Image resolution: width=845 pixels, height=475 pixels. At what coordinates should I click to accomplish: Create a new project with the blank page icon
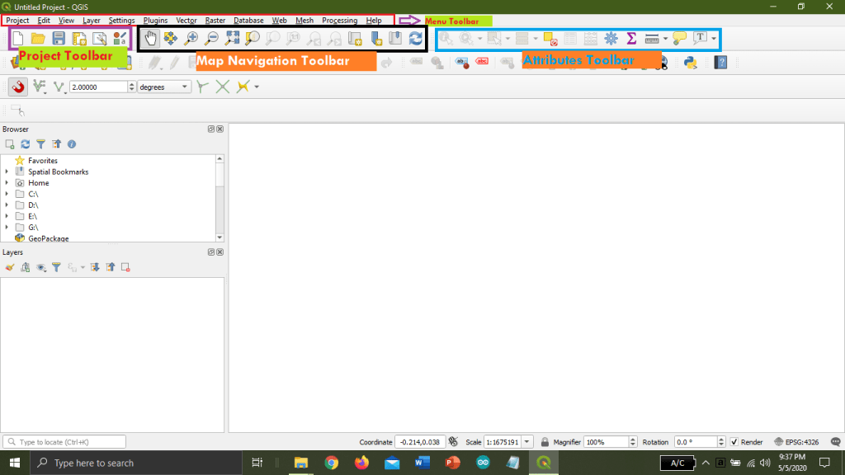pos(18,38)
